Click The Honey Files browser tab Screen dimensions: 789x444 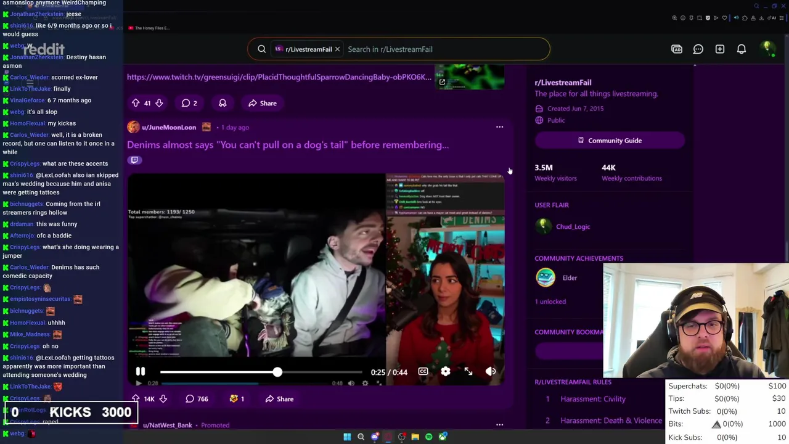150,28
